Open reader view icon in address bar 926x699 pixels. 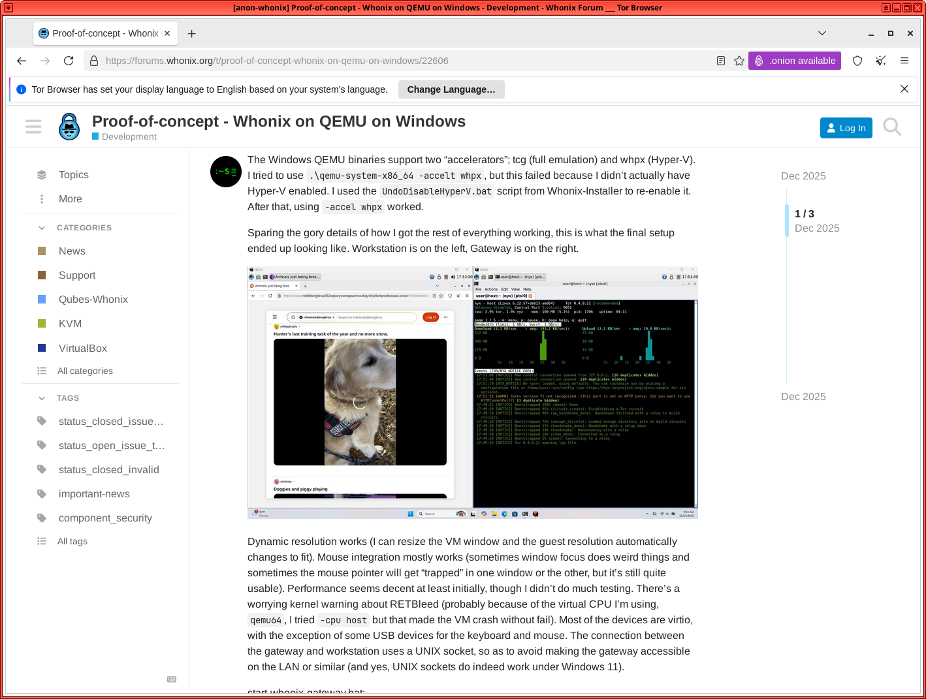[721, 61]
